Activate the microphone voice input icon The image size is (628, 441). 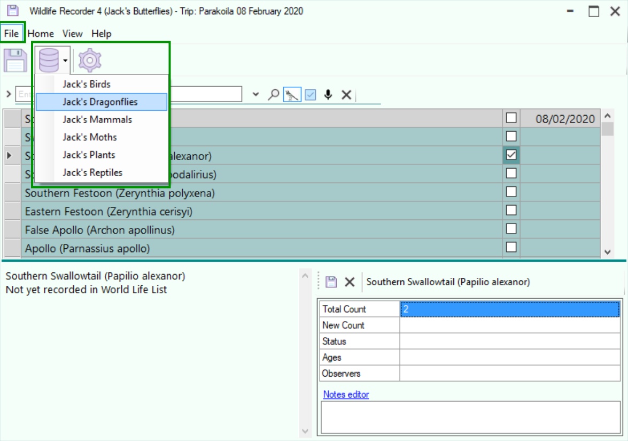click(328, 95)
